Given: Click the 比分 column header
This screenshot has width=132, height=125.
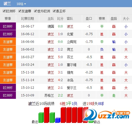Looking at the screenshot, I should (x=60, y=18).
